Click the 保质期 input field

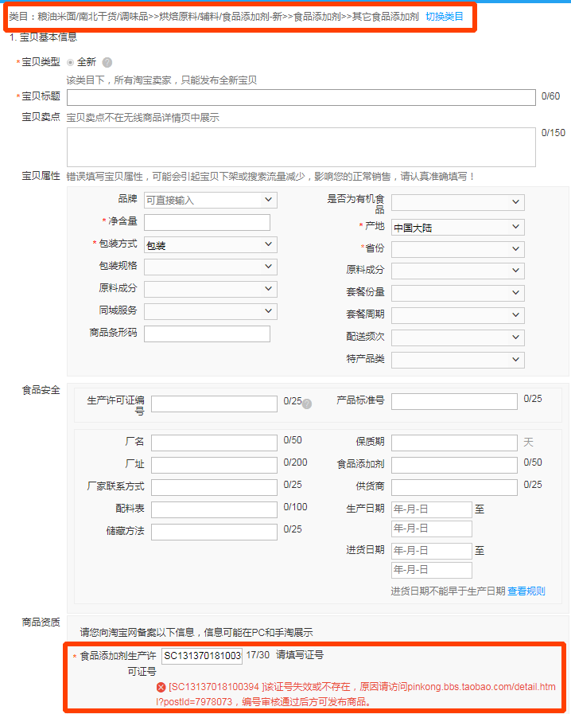(454, 443)
